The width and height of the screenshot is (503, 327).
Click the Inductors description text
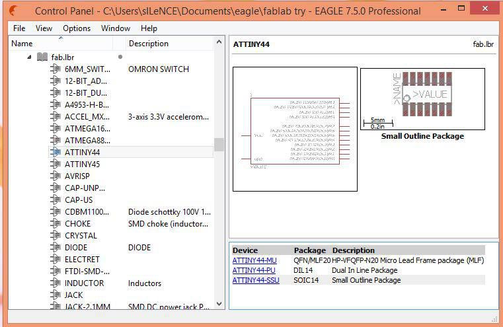145,283
